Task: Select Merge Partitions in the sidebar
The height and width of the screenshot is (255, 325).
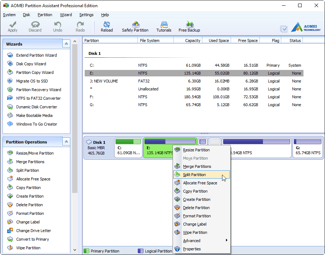Action: 26,162
